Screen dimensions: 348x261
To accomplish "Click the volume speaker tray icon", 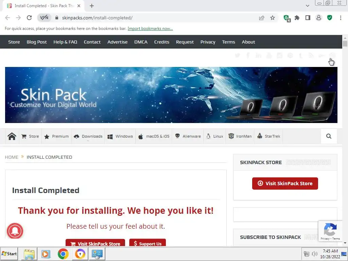I will 314,254.
